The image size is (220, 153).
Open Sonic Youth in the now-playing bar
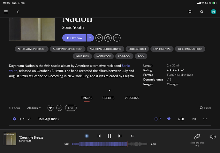pyautogui.click(x=25, y=141)
